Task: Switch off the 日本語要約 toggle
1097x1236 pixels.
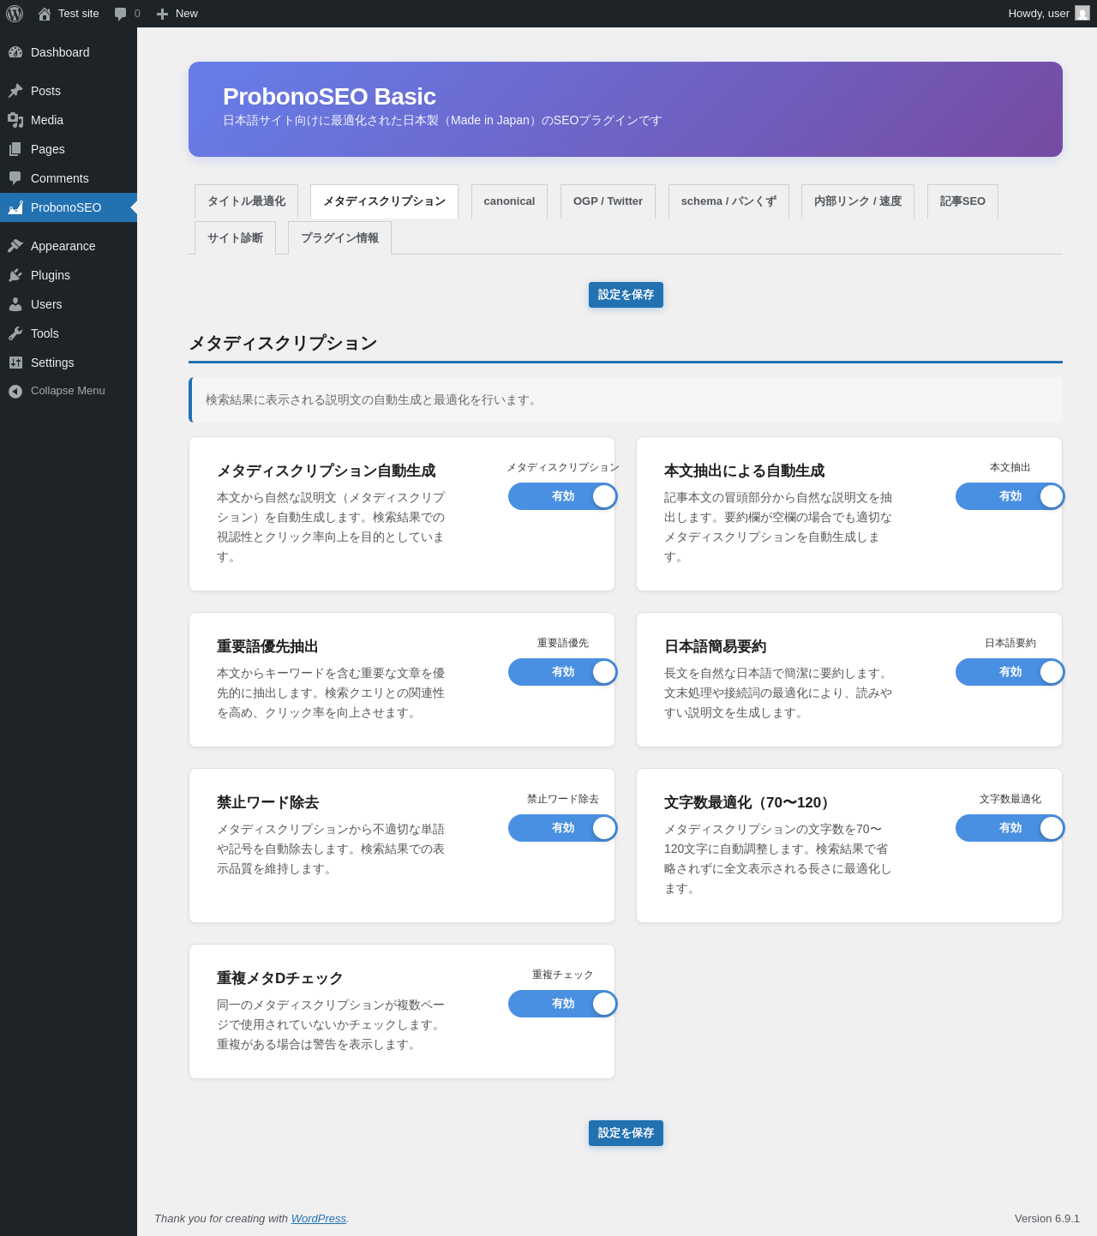Action: click(1010, 672)
